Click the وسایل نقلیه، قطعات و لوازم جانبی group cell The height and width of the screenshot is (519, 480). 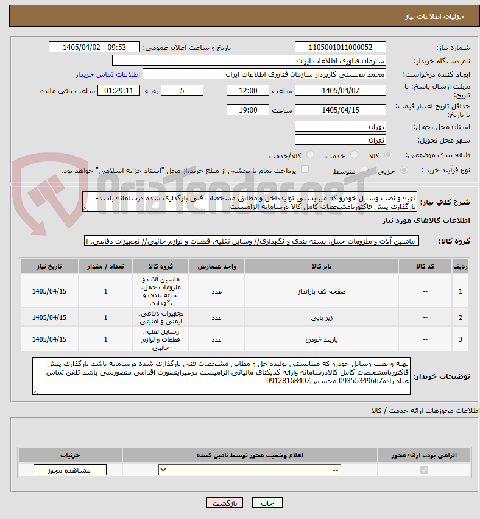[161, 339]
